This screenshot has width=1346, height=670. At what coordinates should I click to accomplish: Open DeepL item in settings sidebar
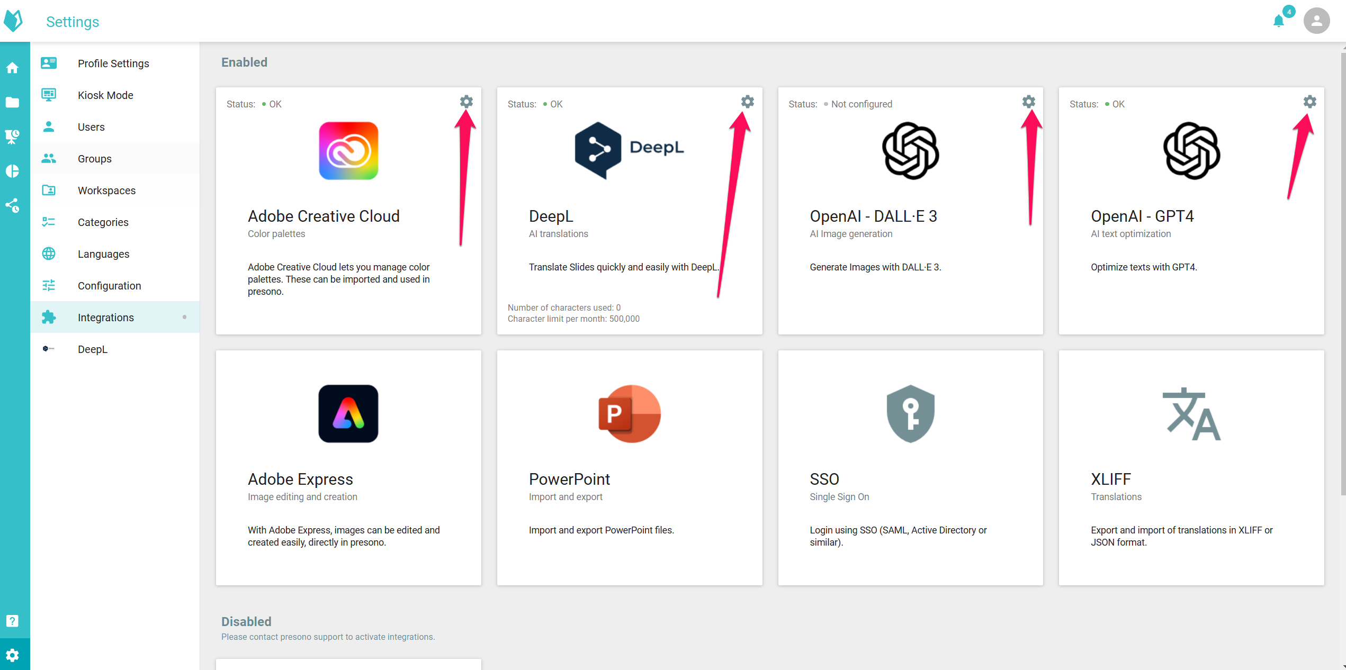(115, 349)
